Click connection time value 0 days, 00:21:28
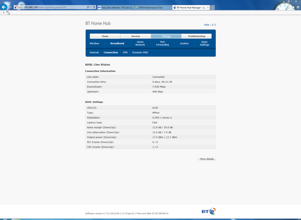This screenshot has height=220, width=301. click(162, 82)
